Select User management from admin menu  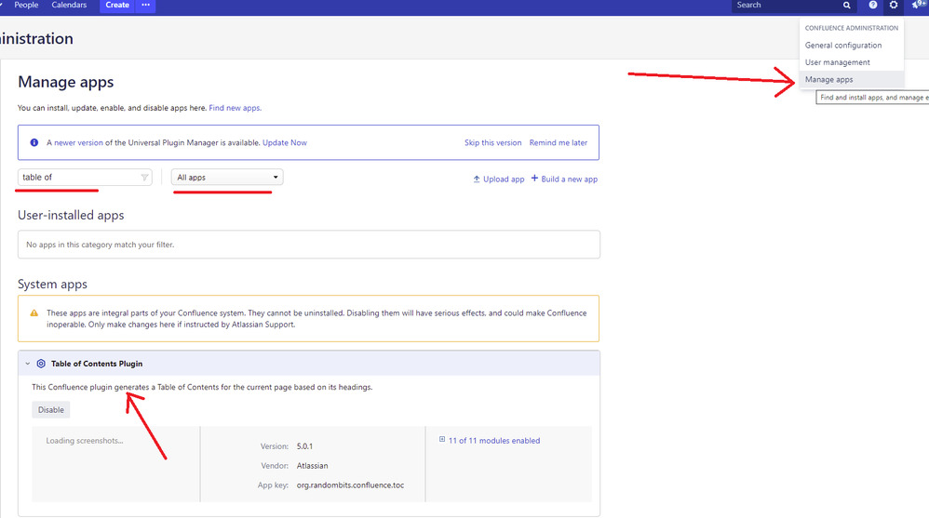click(x=837, y=62)
